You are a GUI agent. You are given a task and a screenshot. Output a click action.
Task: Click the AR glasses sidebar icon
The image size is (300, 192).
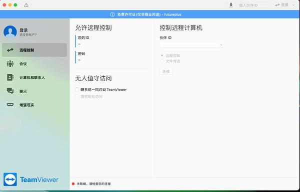[10, 105]
